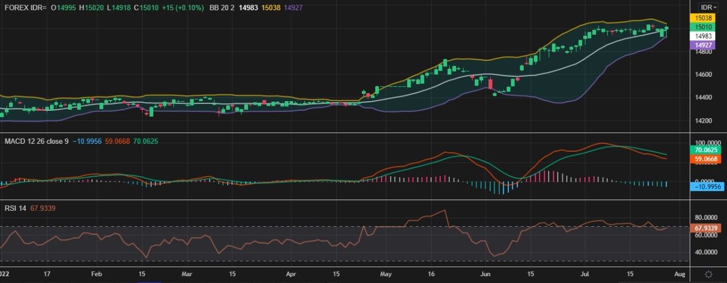Click the BB legend value 15038
Screen dimensions: 727x283
click(271, 7)
